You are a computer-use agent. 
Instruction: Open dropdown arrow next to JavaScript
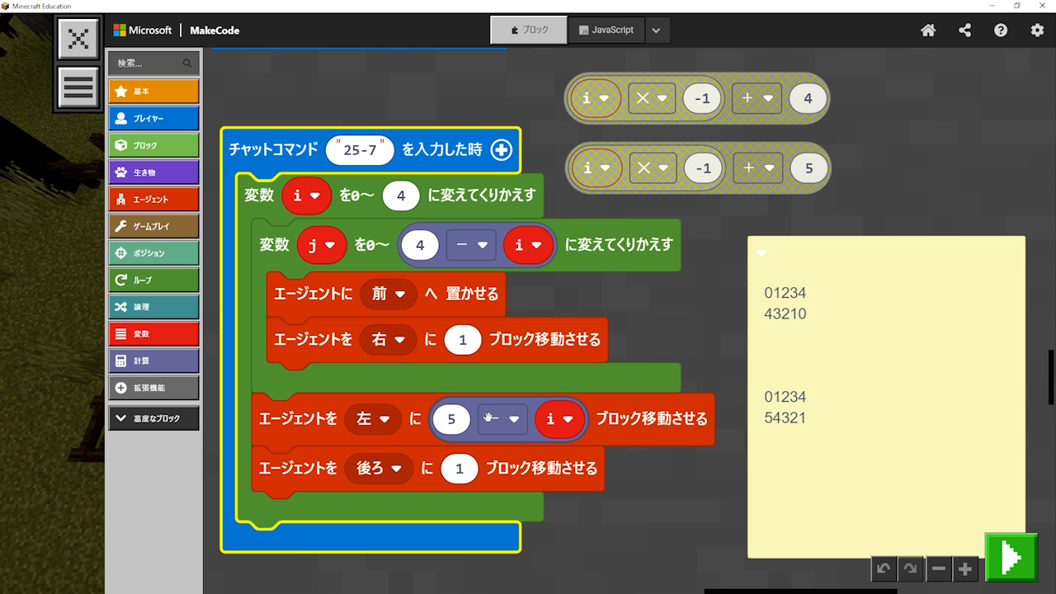656,31
